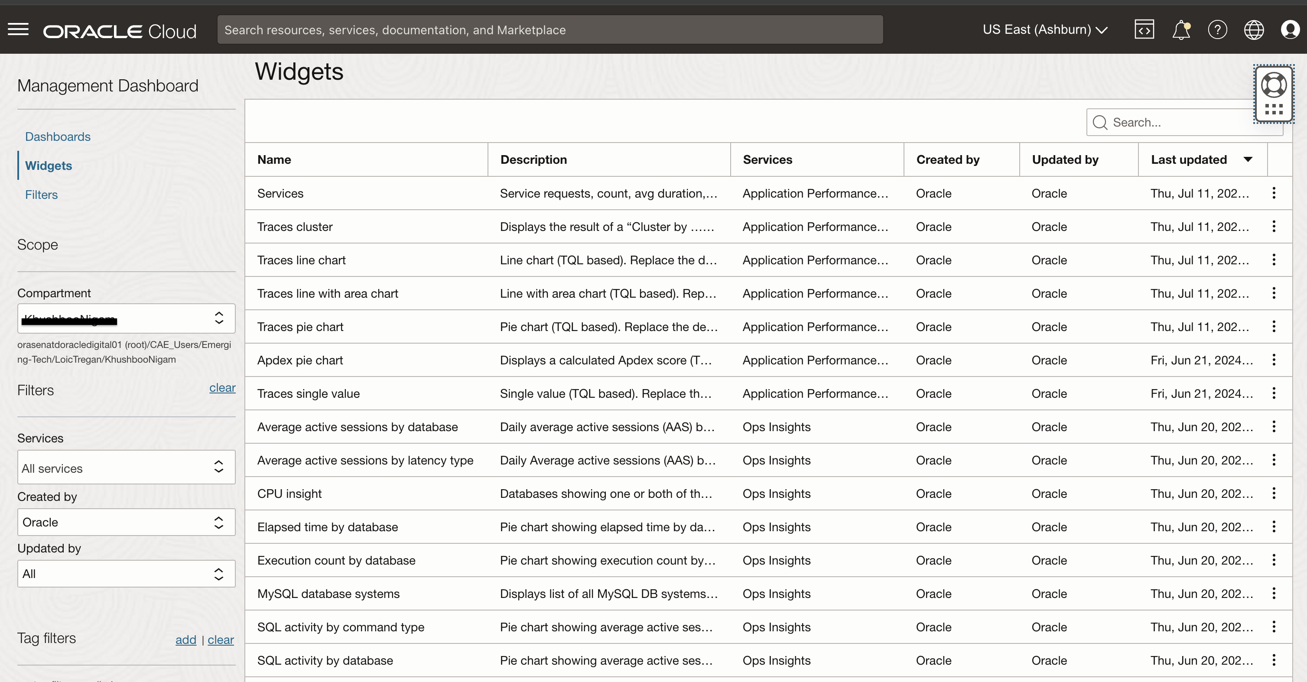The height and width of the screenshot is (682, 1307).
Task: Open actions menu for MySQL database systems row
Action: (x=1274, y=593)
